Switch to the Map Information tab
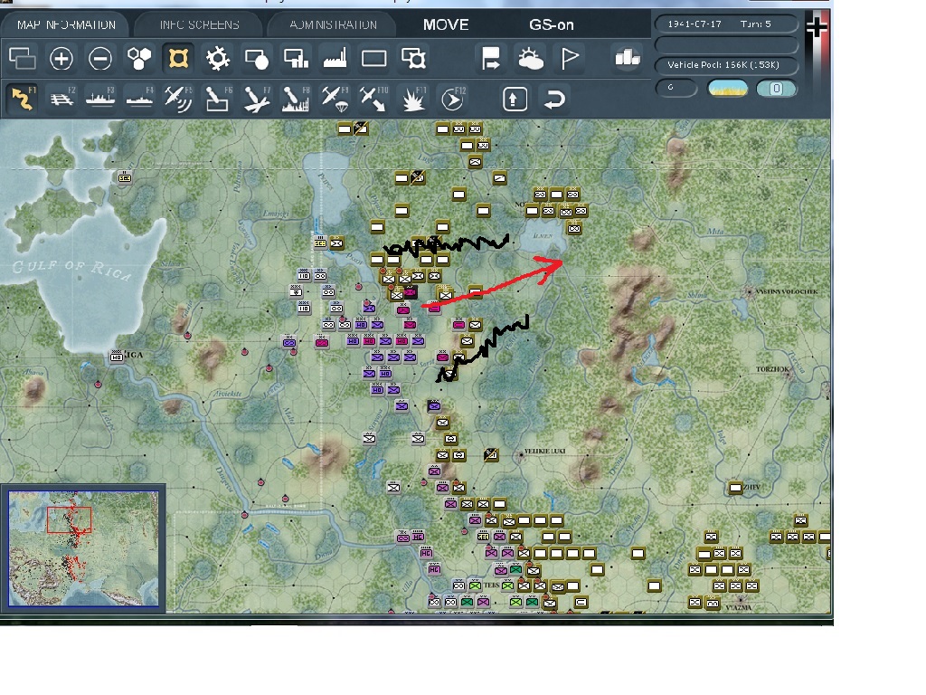Image resolution: width=926 pixels, height=695 pixels. [x=66, y=24]
